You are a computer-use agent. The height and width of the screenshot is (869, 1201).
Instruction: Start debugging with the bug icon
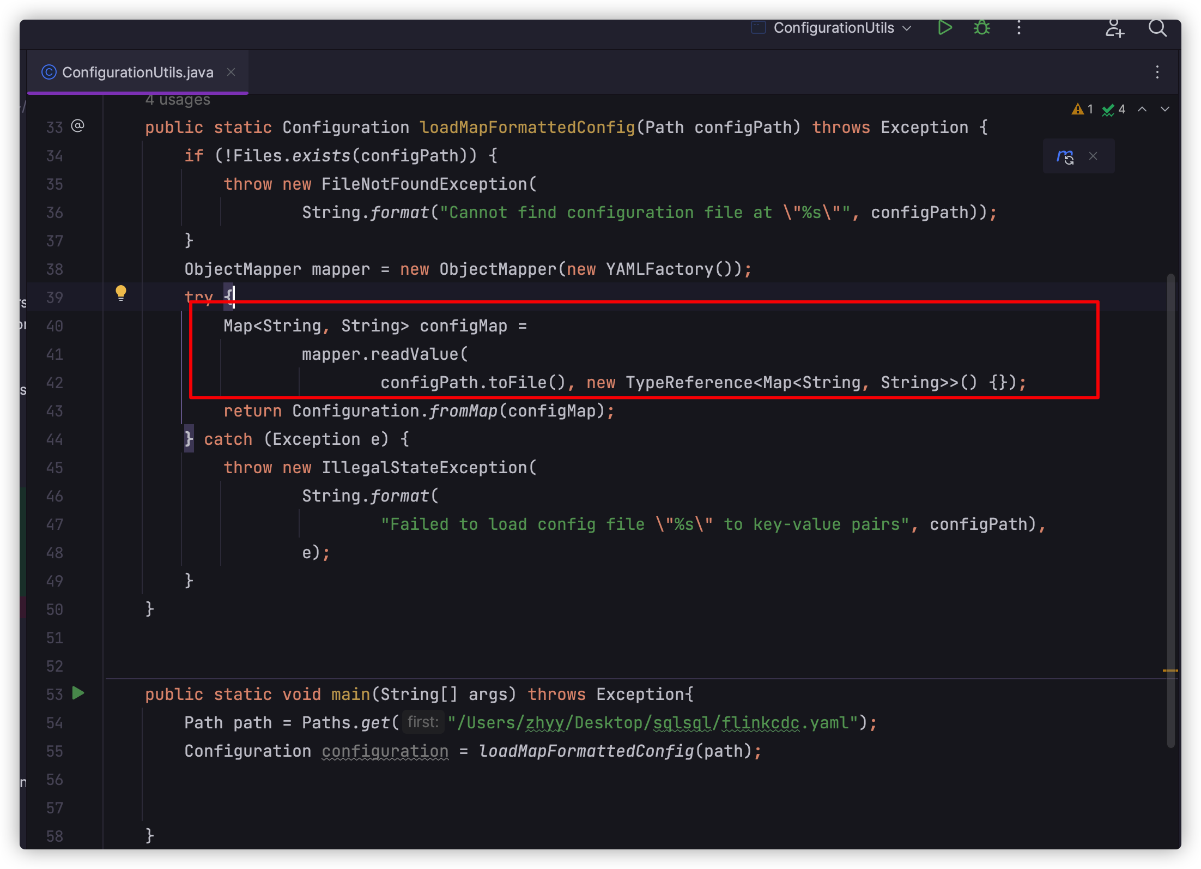[x=982, y=27]
